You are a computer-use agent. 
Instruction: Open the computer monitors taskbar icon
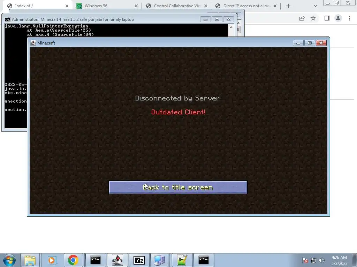click(x=159, y=260)
